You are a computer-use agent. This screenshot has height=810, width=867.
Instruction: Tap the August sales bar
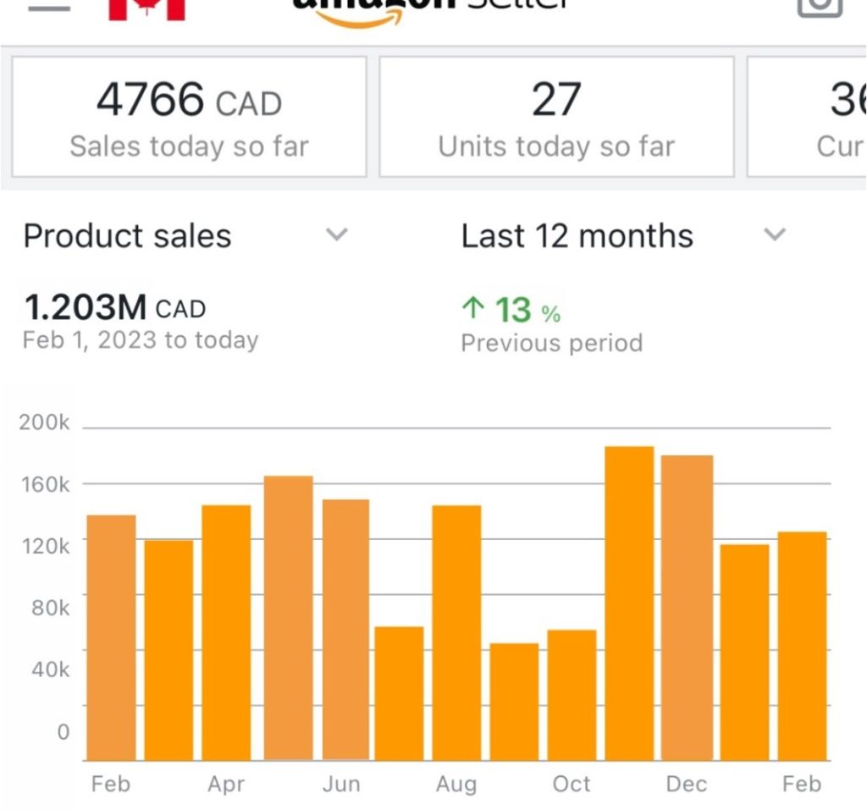coord(457,631)
